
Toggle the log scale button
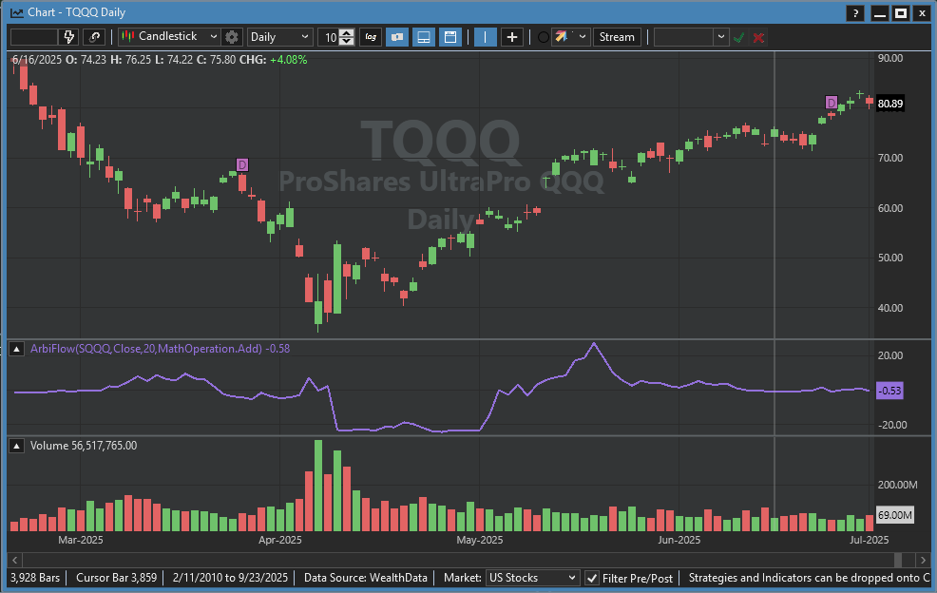coord(371,37)
